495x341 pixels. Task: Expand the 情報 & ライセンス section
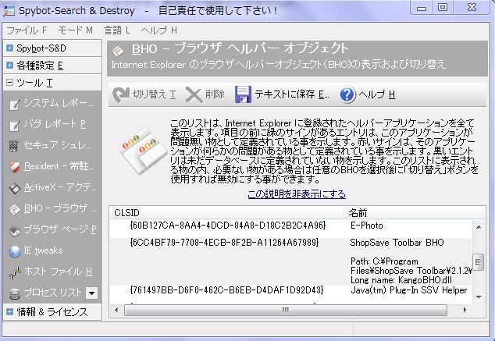point(10,311)
